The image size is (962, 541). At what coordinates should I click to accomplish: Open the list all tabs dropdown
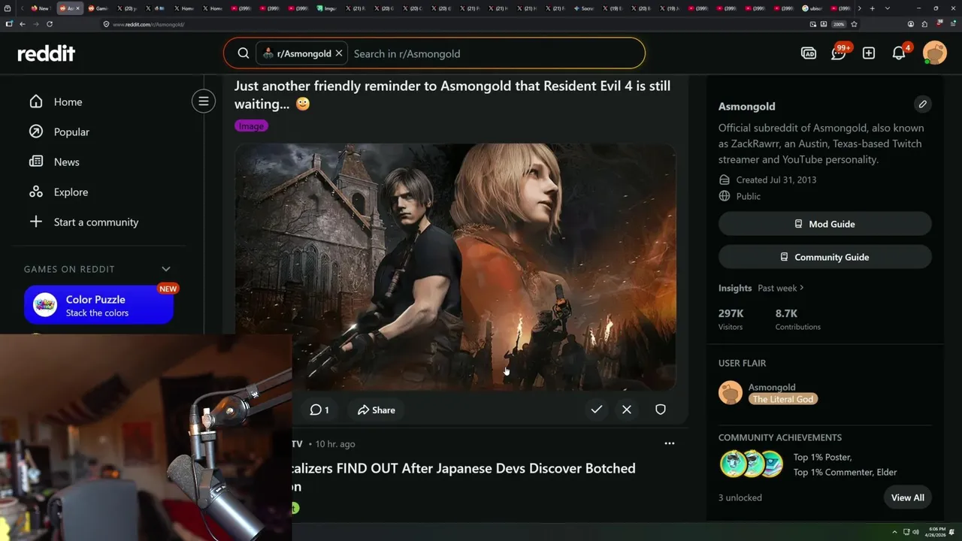pyautogui.click(x=888, y=8)
